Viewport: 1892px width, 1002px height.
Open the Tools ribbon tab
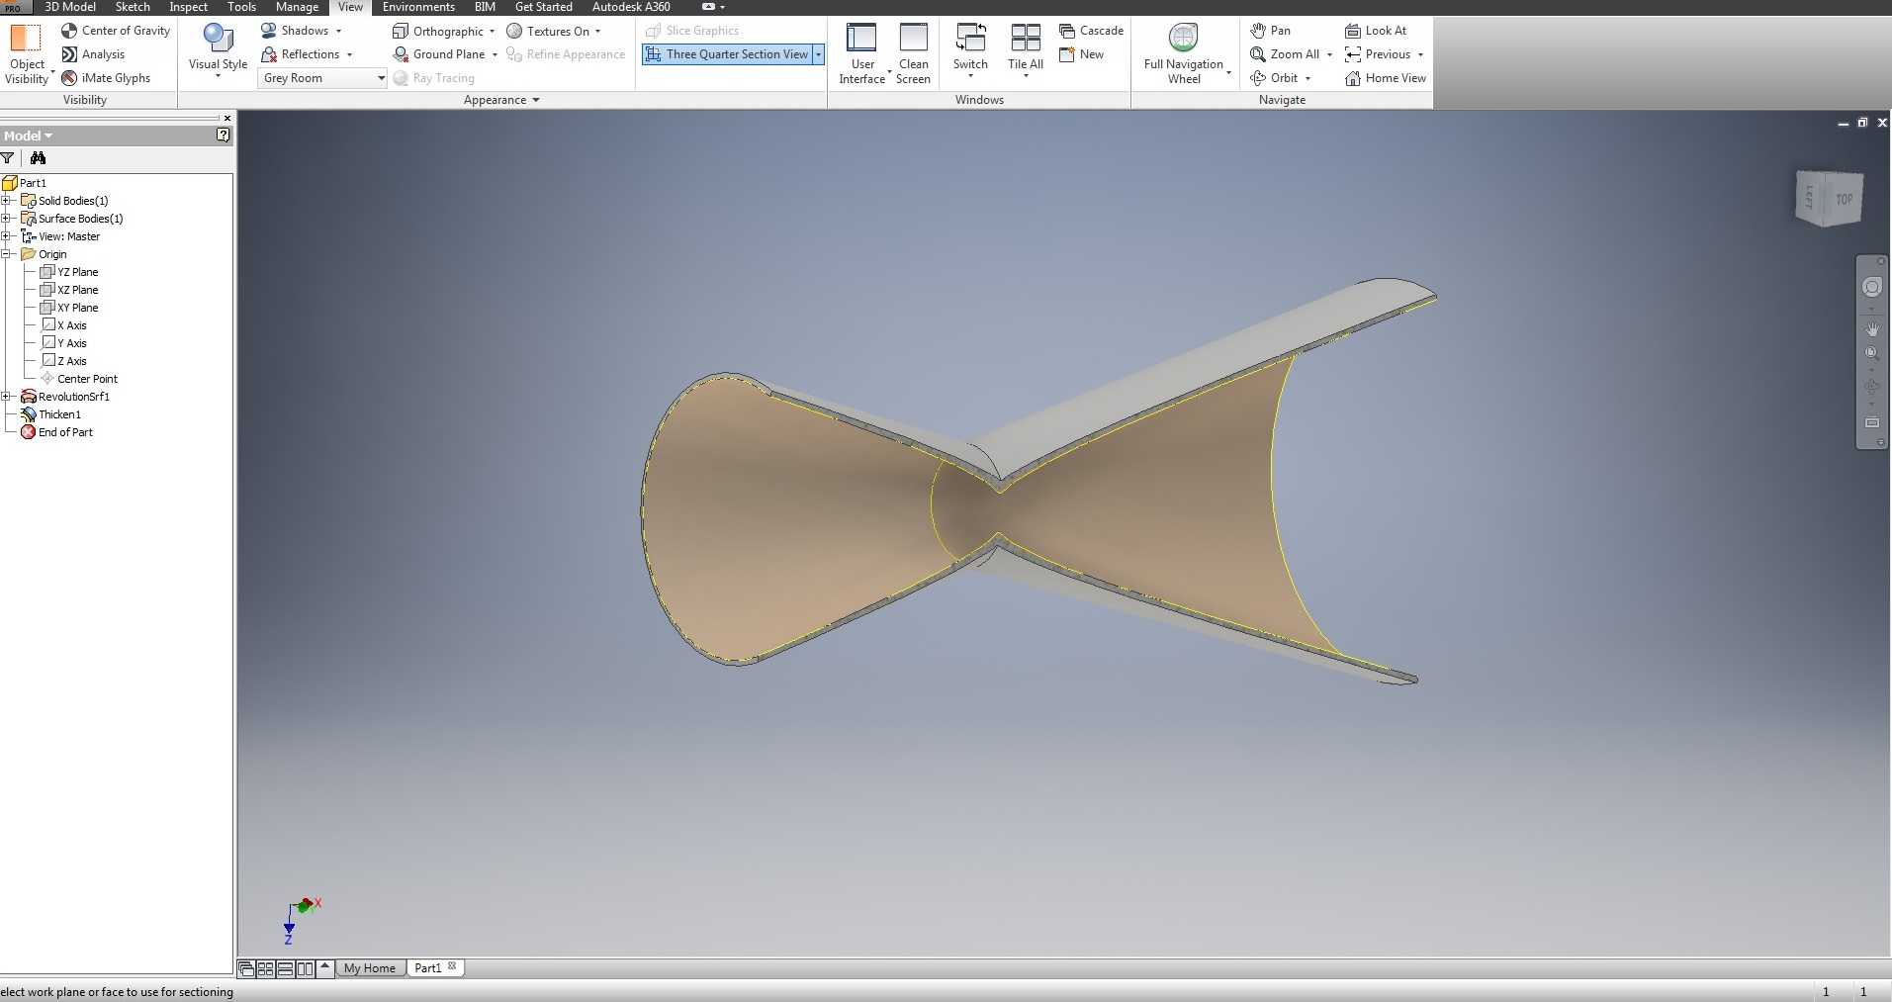(x=241, y=7)
